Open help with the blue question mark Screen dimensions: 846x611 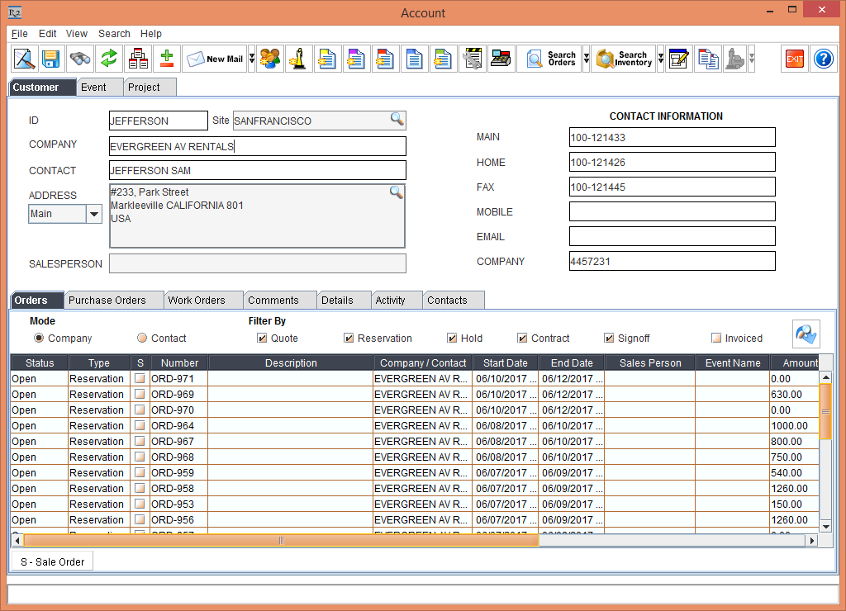824,59
